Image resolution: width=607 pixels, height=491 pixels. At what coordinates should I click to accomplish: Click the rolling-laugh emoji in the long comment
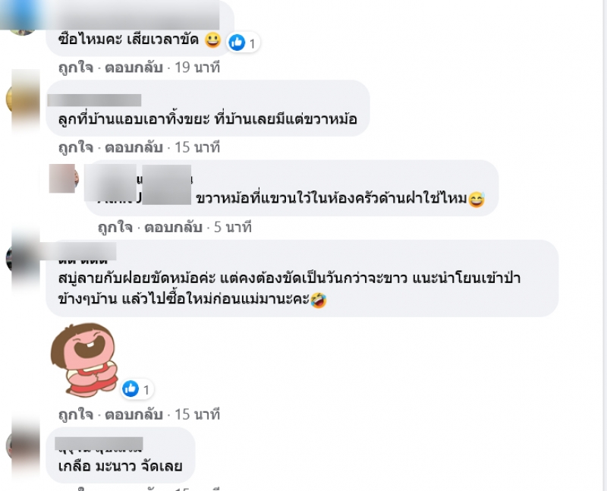click(319, 300)
